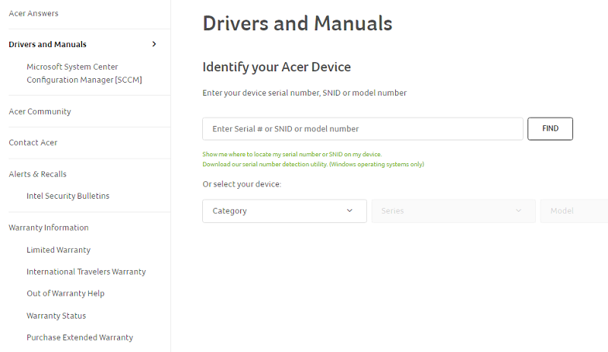Open the link to locate my serial number
Image resolution: width=608 pixels, height=352 pixels.
[x=292, y=154]
